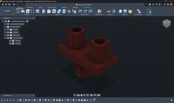This screenshot has width=174, height=103.
Task: Hide the Bodies folder
Action: [8, 32]
